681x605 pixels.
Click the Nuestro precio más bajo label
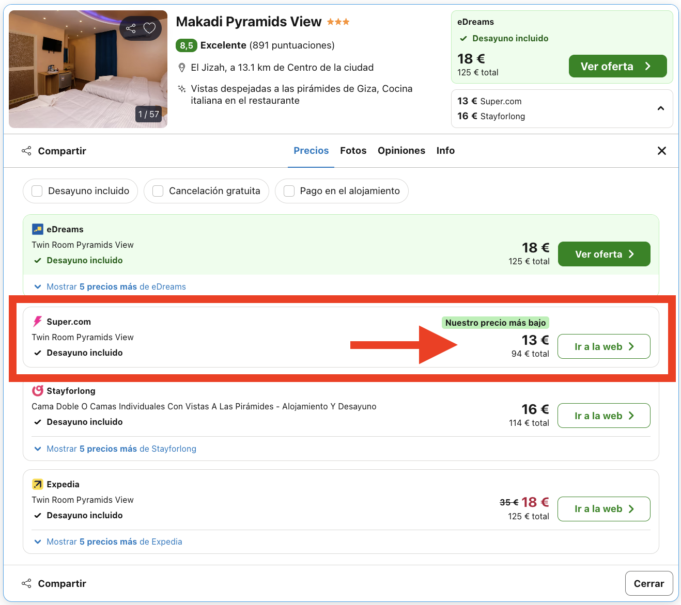click(496, 323)
